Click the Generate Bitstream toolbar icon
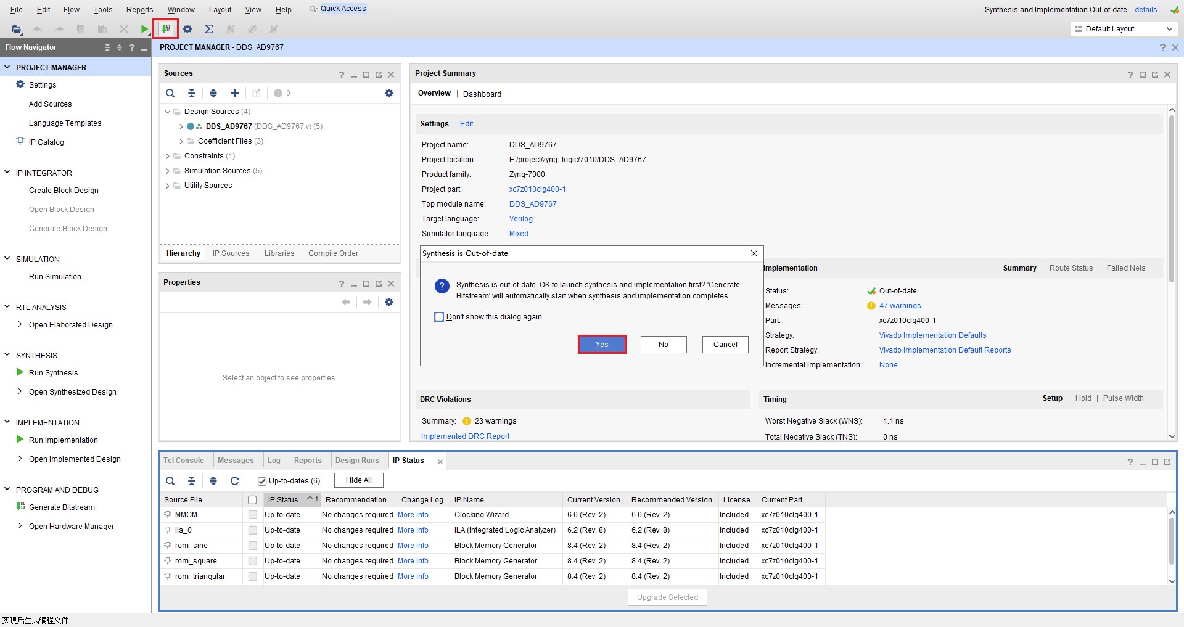Image resolution: width=1184 pixels, height=627 pixels. click(166, 29)
